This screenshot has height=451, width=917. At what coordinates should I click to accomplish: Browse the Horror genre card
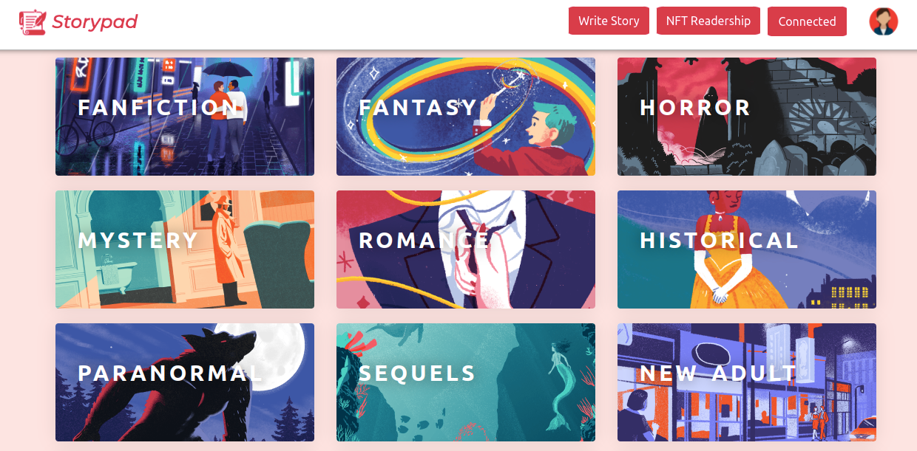coord(747,117)
